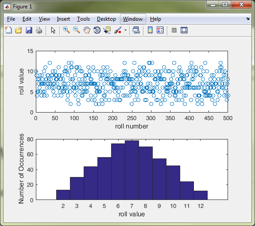
Task: Click the 'roll number' x-axis label
Action: (x=132, y=126)
